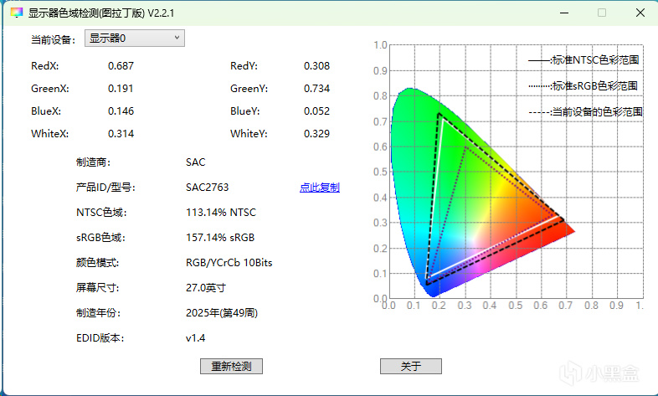Viewport: 658px width, 396px height.
Task: Click the EDID版本 label
Action: pos(100,338)
